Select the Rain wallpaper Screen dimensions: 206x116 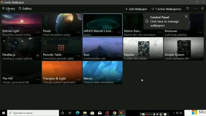[x=102, y=49]
